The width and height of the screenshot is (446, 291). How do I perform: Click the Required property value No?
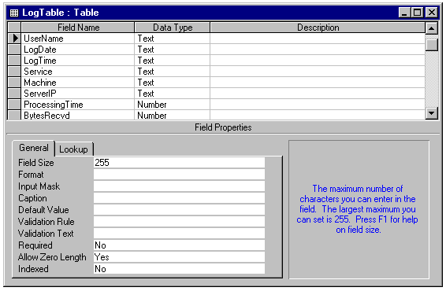[x=179, y=245]
